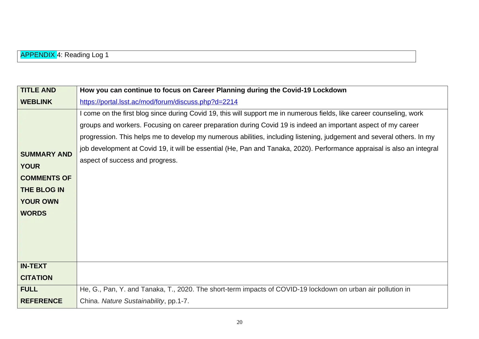Select the 'FULL REFERENCE' row label
Screen dimensions: 479x339
41,295
